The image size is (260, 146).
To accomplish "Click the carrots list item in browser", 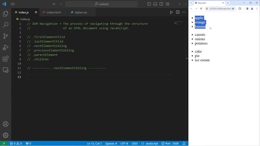I will click(200, 34).
